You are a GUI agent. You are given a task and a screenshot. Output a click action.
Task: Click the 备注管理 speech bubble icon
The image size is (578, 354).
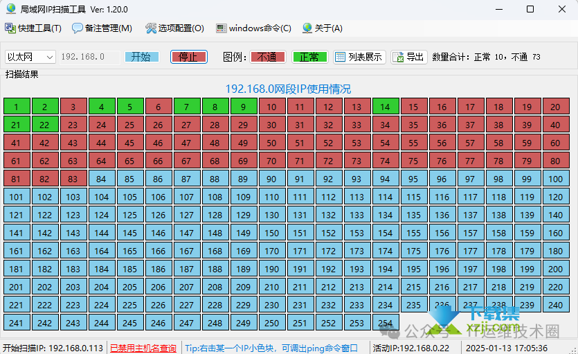78,28
